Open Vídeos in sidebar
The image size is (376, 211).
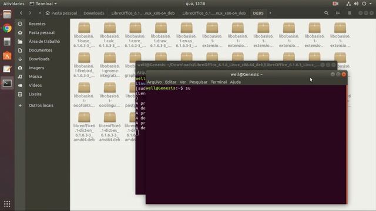tap(35, 85)
